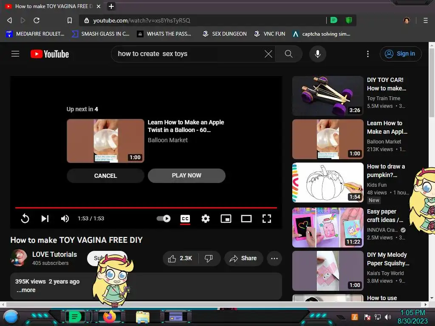Viewport: 435px width, 326px height.
Task: Open more actions ellipsis menu
Action: tap(274, 259)
